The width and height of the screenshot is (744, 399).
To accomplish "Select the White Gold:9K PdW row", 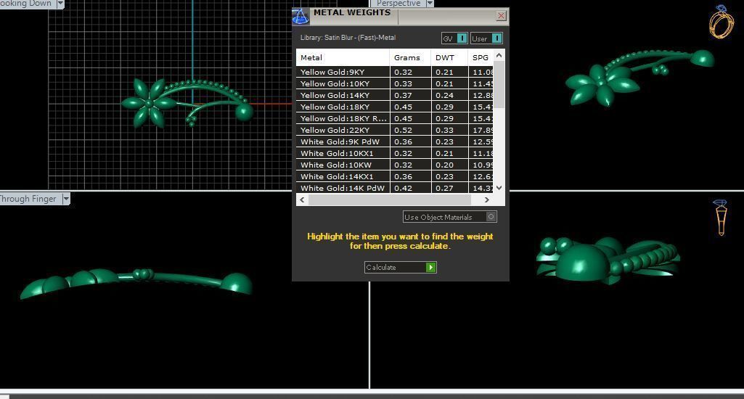I will (395, 142).
